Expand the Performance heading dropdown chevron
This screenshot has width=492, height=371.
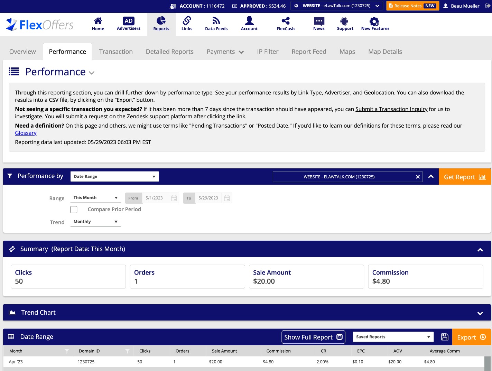pos(92,73)
